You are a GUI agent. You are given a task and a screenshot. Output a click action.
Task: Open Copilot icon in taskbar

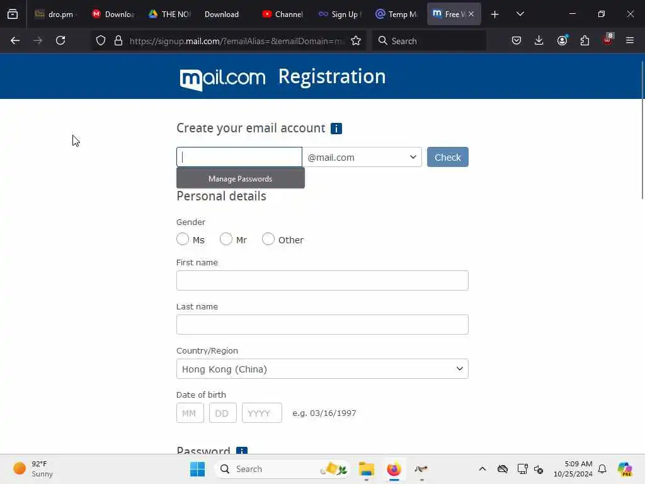[x=625, y=469]
